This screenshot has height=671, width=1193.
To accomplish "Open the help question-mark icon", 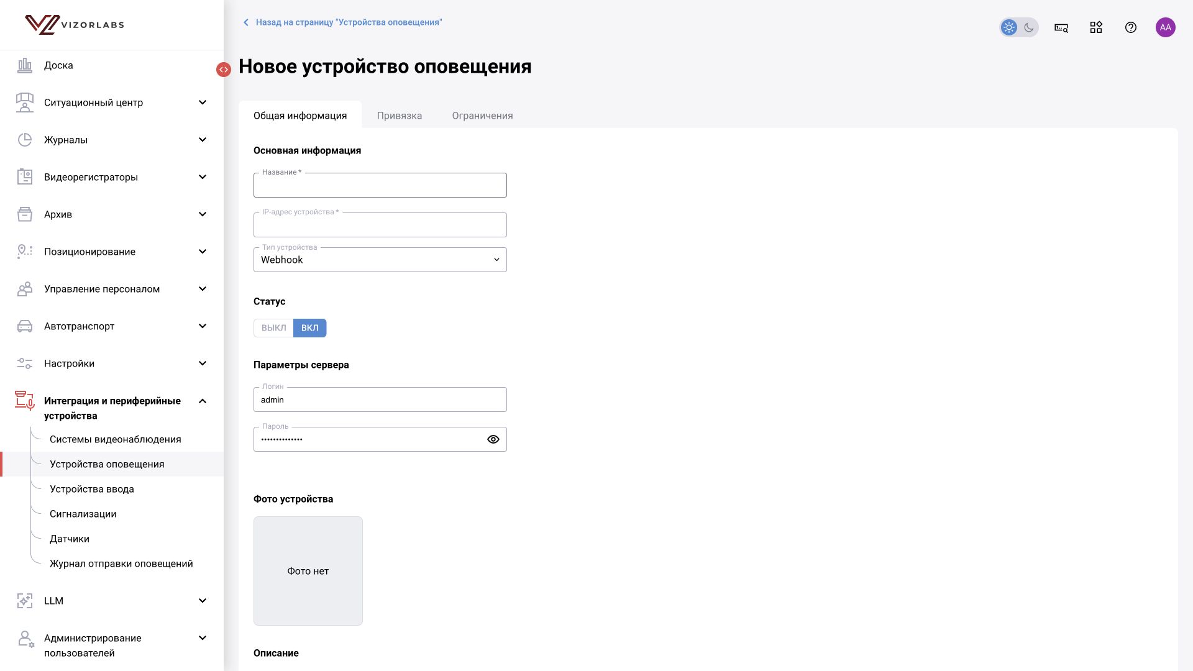I will [x=1131, y=27].
